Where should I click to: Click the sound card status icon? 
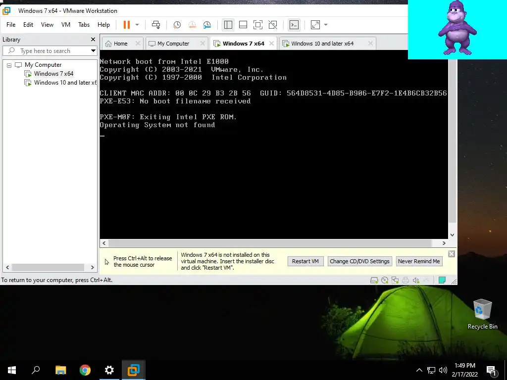[x=416, y=280]
